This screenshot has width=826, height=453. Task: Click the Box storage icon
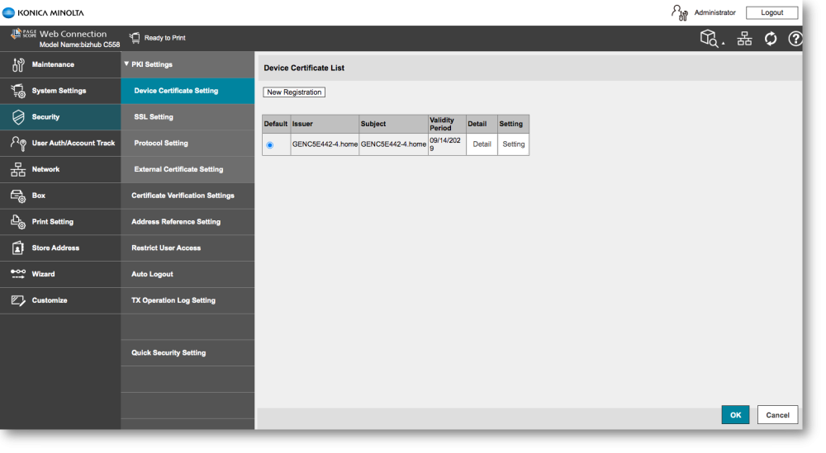click(x=18, y=196)
